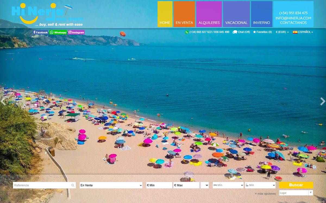Click the yellow Buscar button

click(x=296, y=185)
